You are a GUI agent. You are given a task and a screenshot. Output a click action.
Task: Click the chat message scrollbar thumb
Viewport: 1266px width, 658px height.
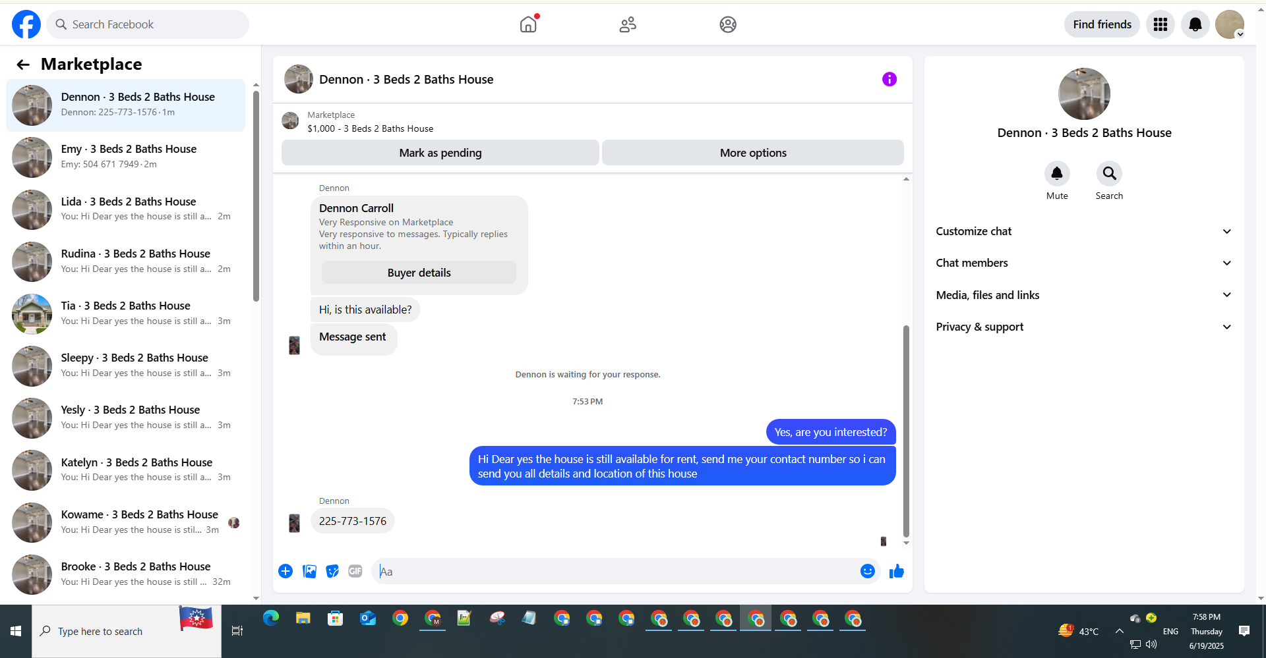coord(906,431)
